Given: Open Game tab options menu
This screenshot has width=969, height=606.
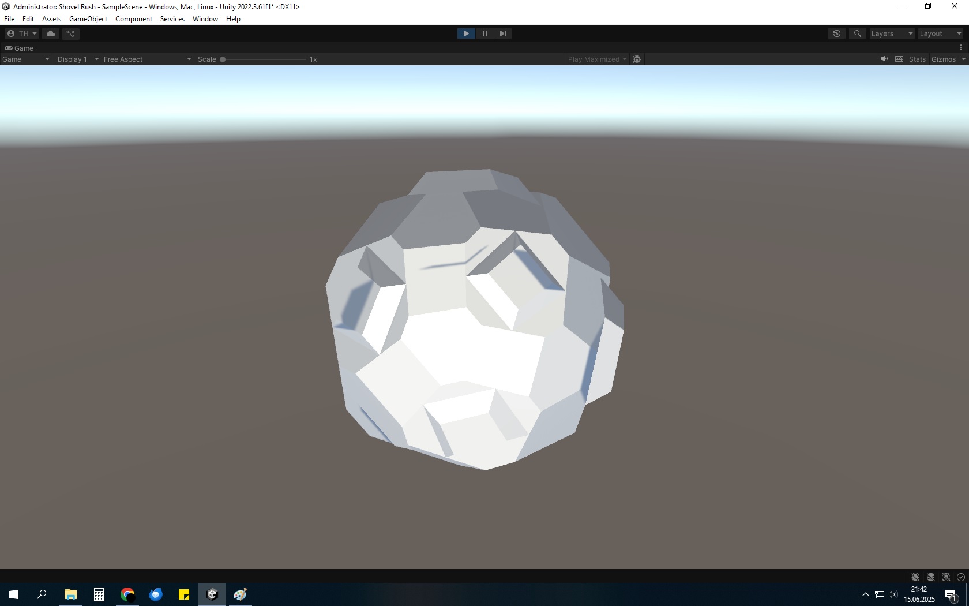Looking at the screenshot, I should pyautogui.click(x=961, y=48).
